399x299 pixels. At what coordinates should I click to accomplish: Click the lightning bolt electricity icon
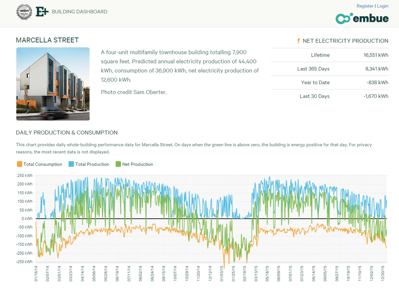[298, 41]
